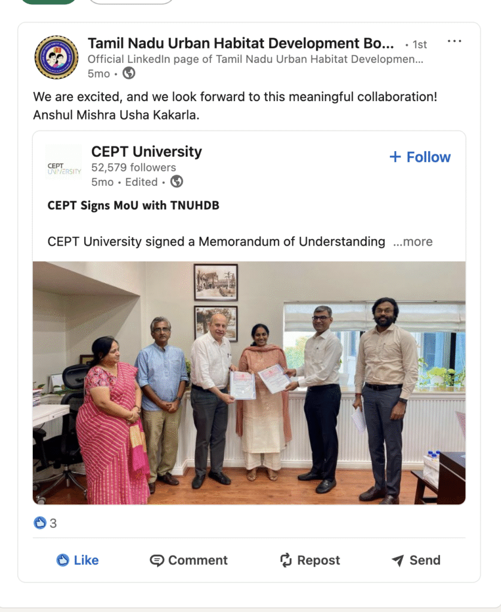
Task: Open Tamil Nadu Urban Habitat Development Board page name
Action: point(240,44)
